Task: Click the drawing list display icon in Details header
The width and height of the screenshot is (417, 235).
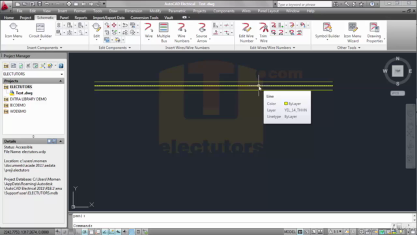Action: [x=50, y=141]
